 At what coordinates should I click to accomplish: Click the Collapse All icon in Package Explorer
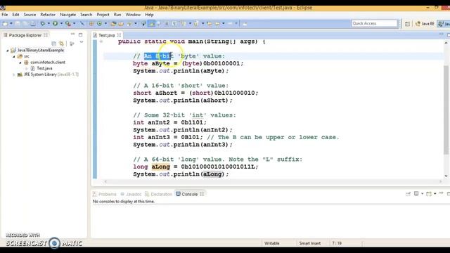click(x=53, y=44)
